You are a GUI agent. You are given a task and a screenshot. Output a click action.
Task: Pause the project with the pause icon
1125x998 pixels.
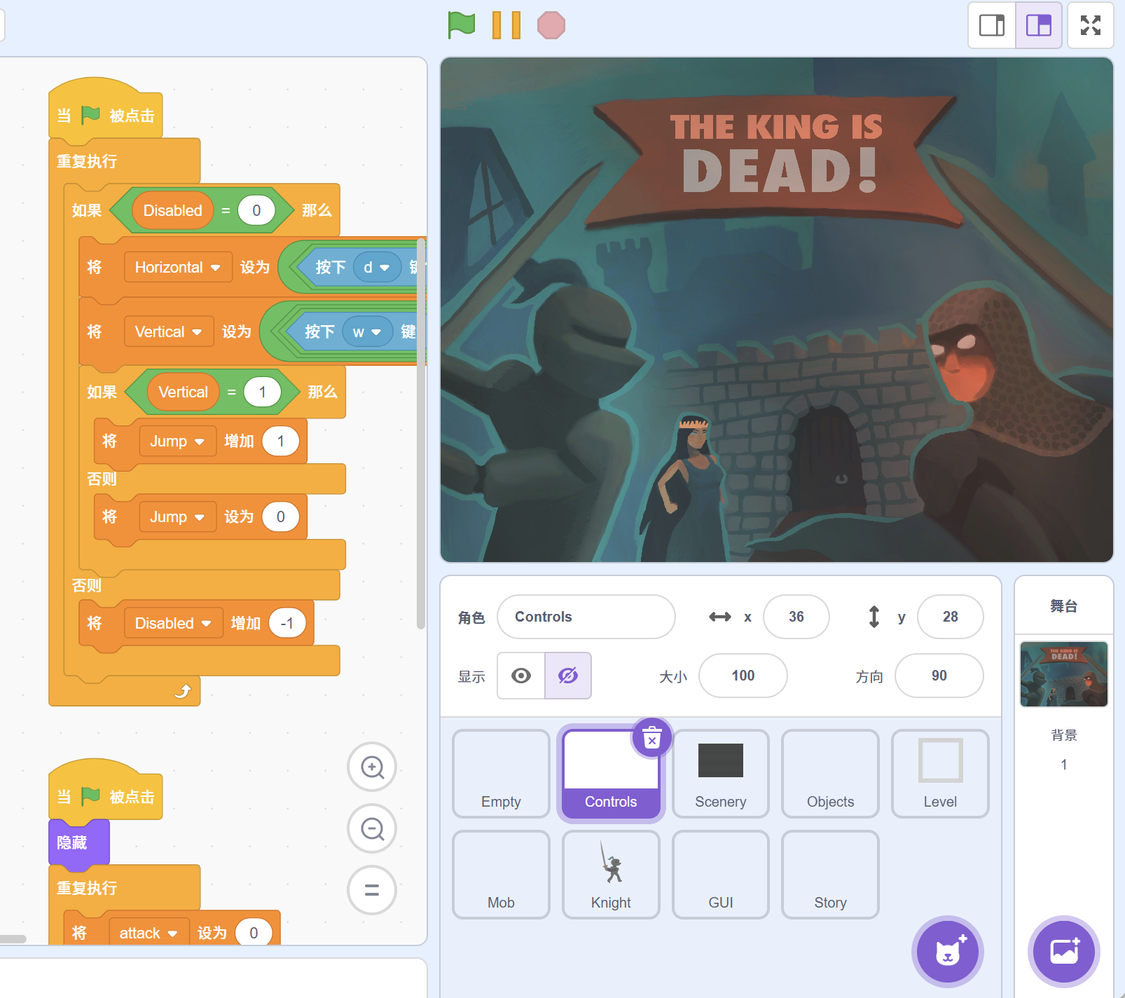506,25
